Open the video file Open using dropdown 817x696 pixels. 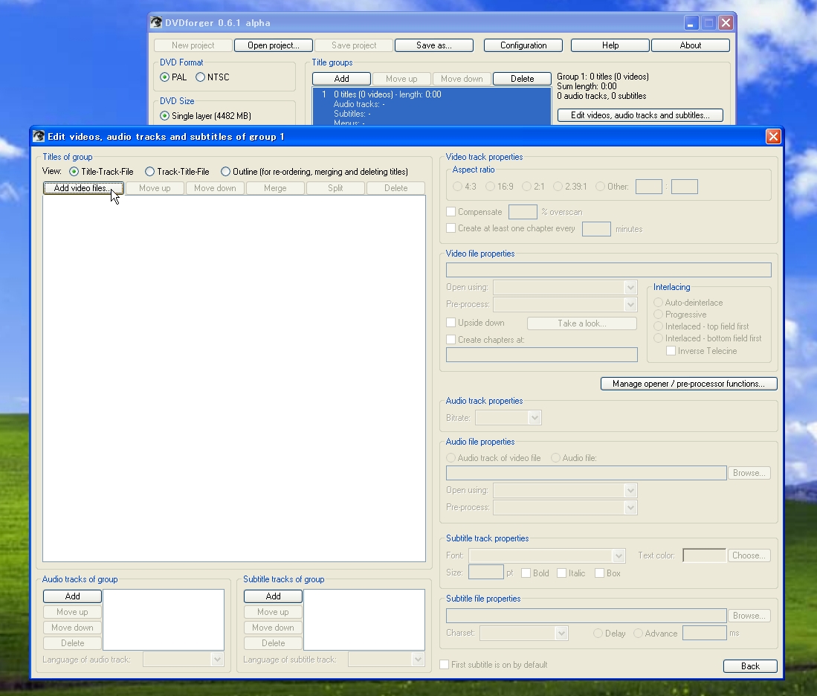630,287
